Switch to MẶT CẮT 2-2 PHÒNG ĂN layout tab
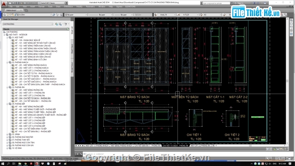The height and width of the screenshot is (166, 295). point(200,146)
